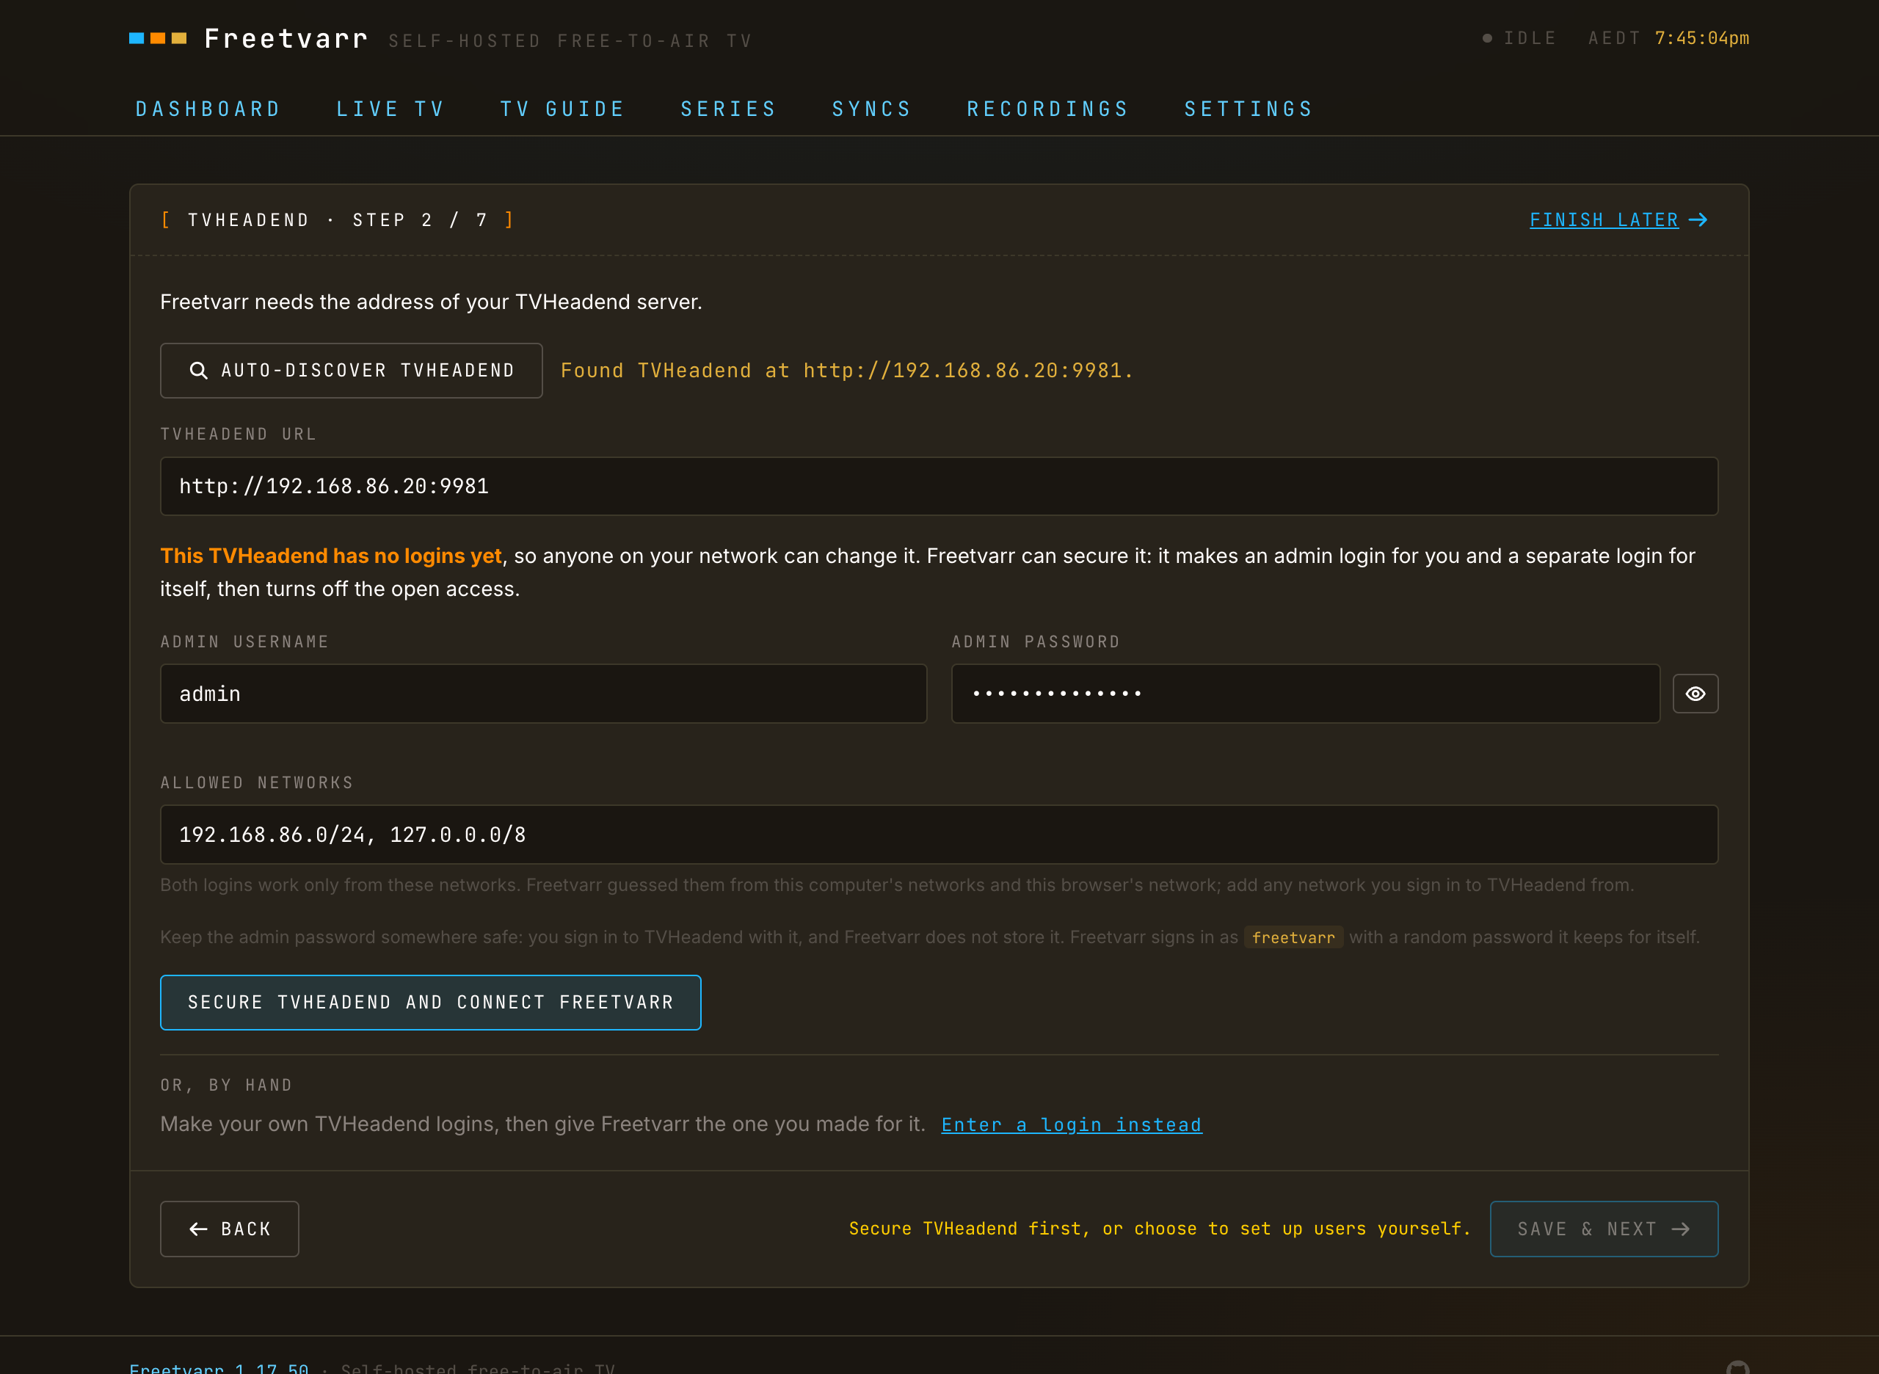Switch to Live TV tab

390,109
